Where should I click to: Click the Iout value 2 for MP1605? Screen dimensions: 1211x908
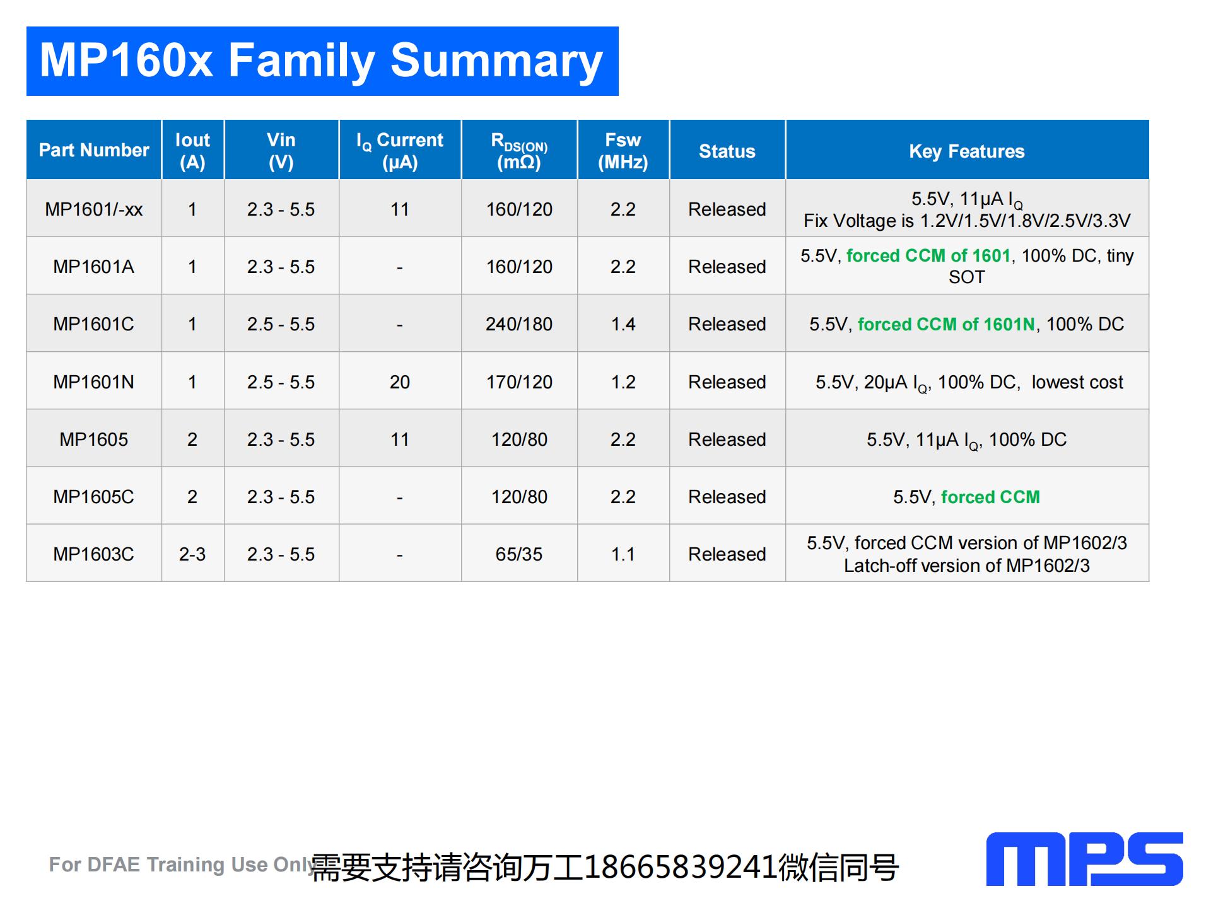tap(192, 439)
